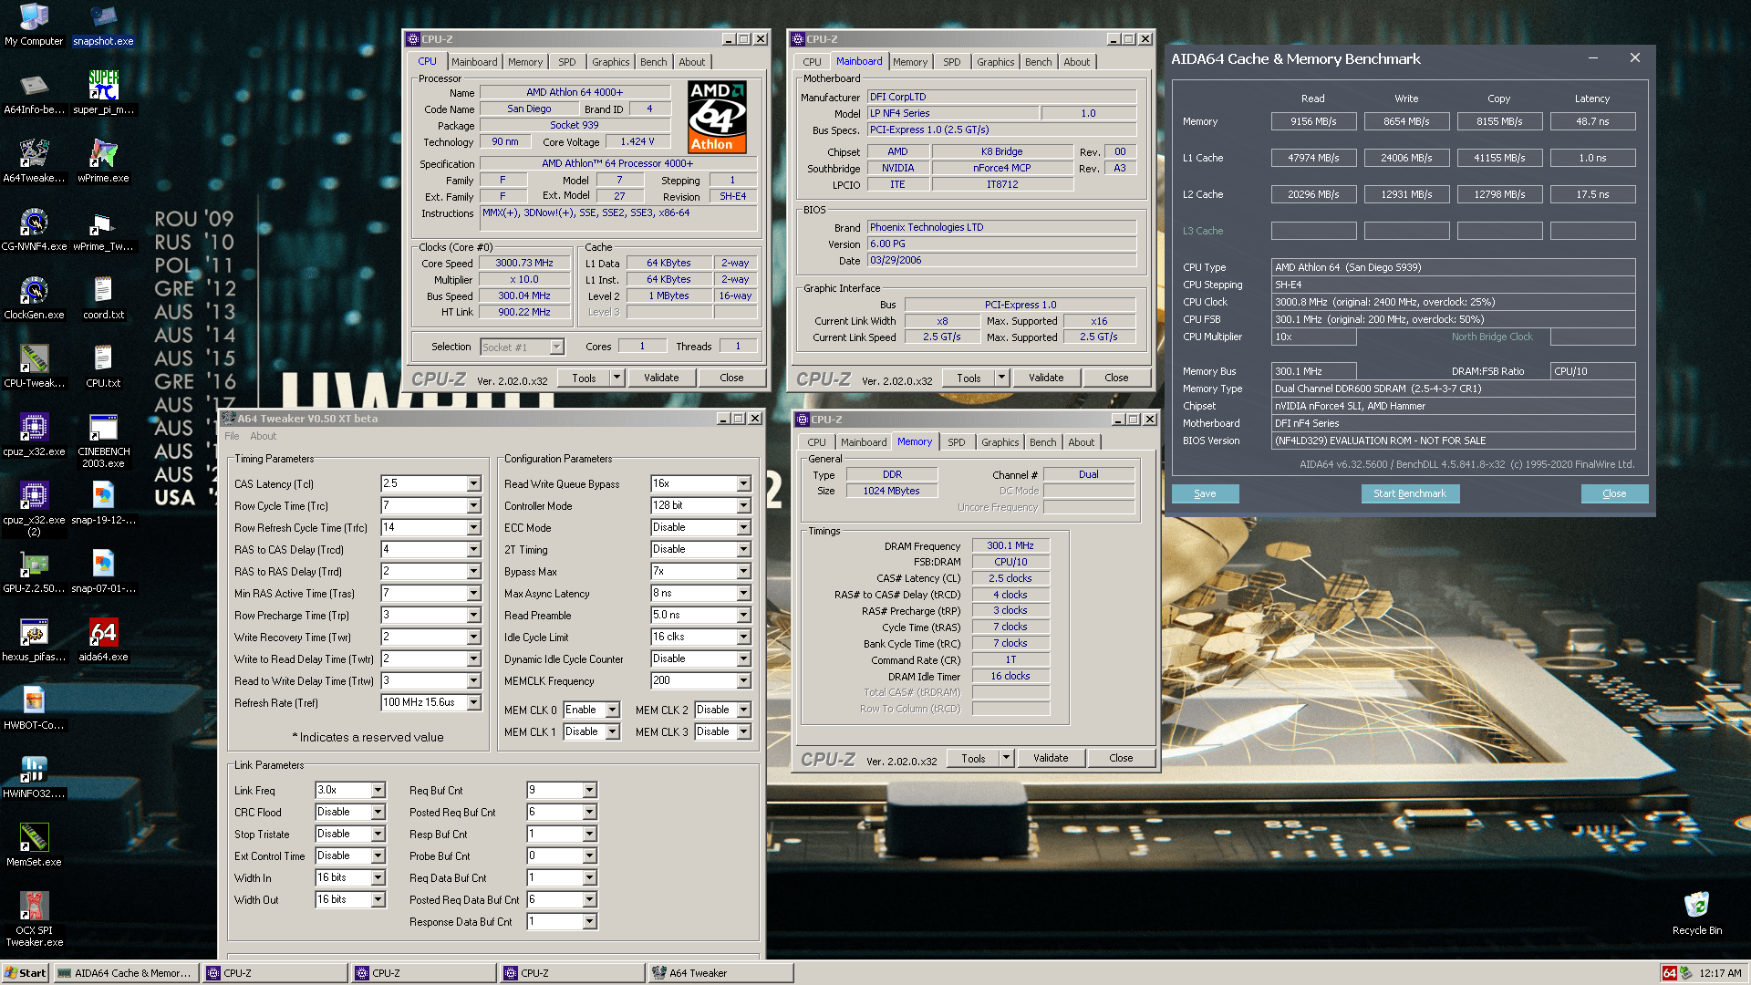Open the Controller Mode dropdown
The image size is (1751, 985).
pyautogui.click(x=744, y=505)
